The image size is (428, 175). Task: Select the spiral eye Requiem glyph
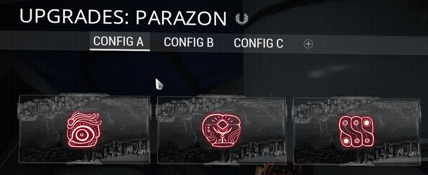pyautogui.click(x=84, y=129)
